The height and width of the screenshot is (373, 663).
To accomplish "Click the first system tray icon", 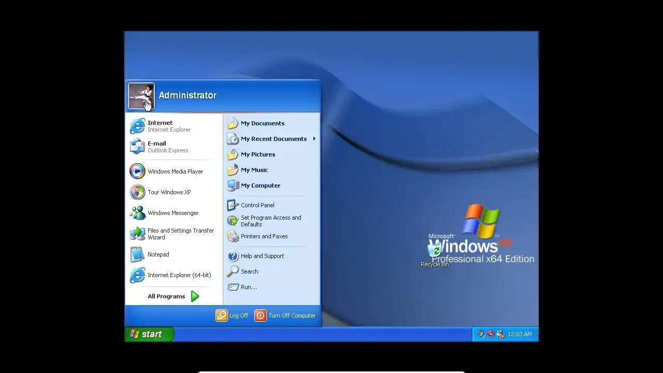I will point(481,334).
